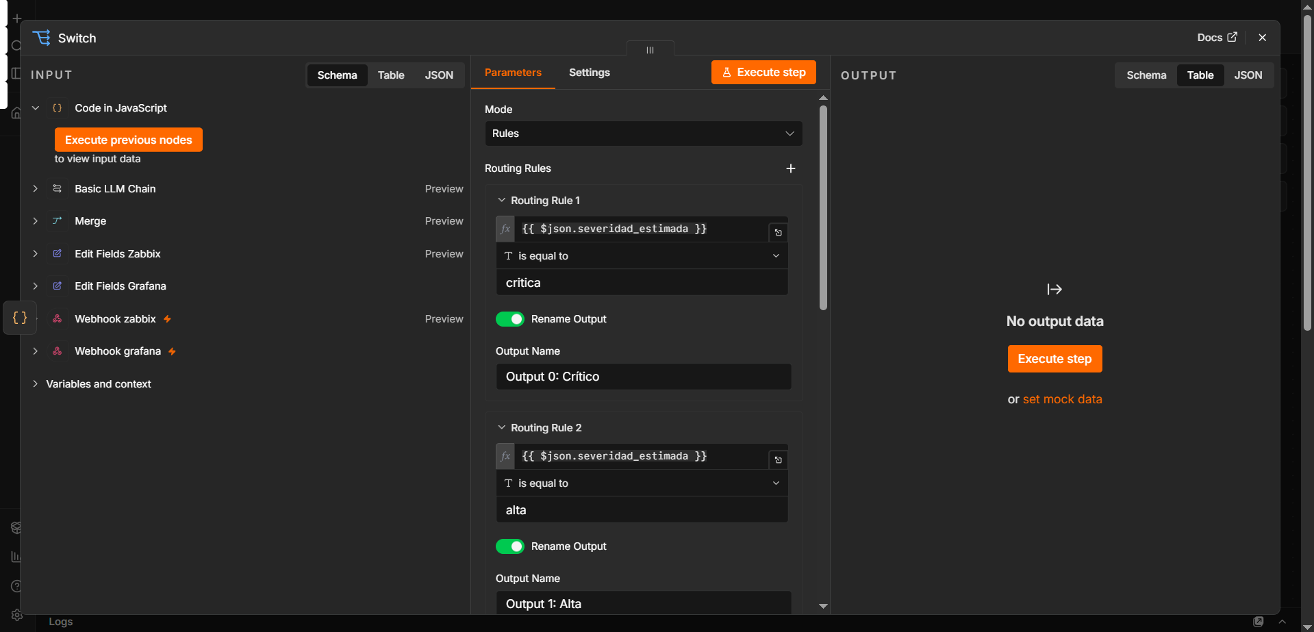This screenshot has height=632, width=1314.
Task: Click the curly braces side button
Action: tap(20, 318)
